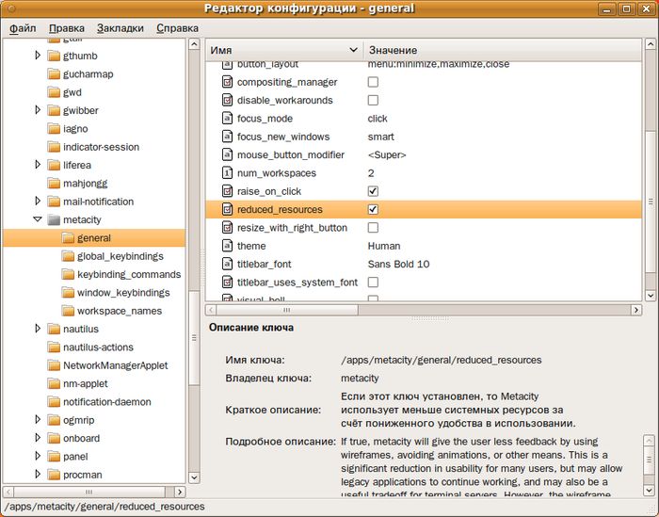Open the Закладки menu
Image resolution: width=659 pixels, height=517 pixels.
[121, 28]
